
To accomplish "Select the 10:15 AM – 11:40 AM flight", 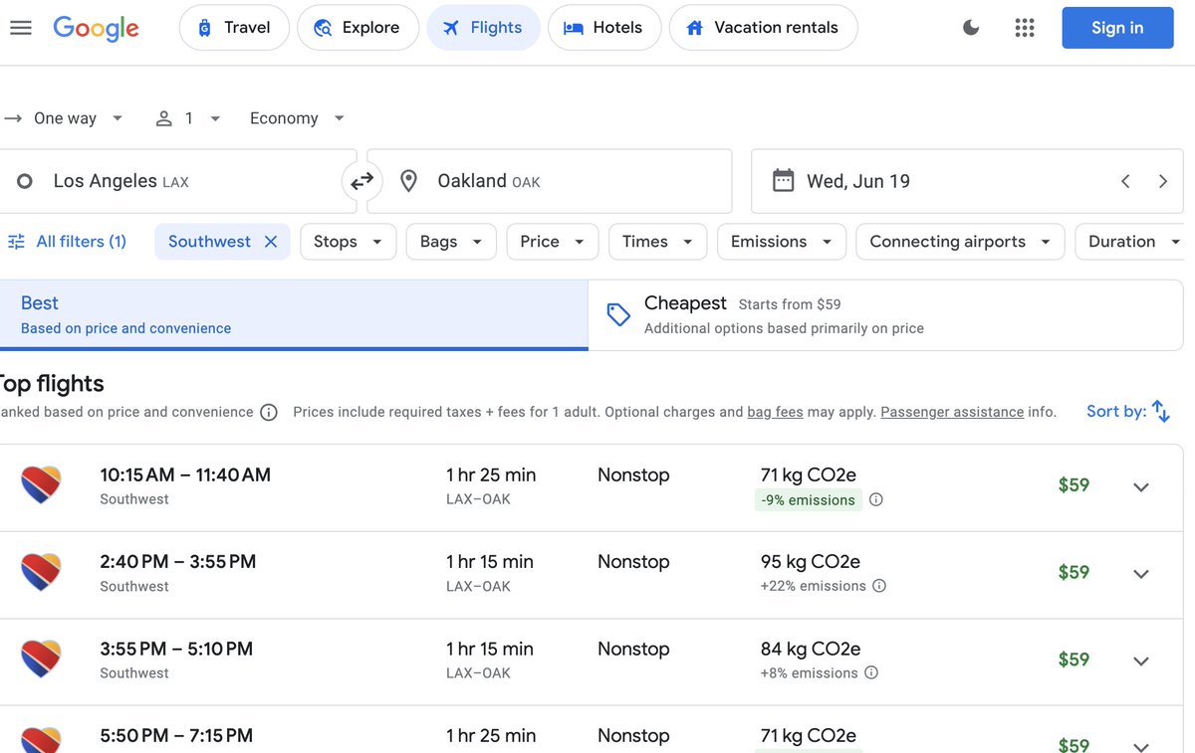I will pos(592,487).
